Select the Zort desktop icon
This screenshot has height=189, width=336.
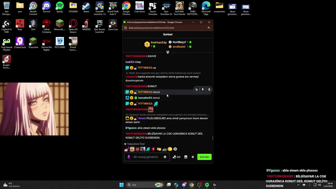(33, 25)
